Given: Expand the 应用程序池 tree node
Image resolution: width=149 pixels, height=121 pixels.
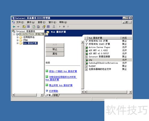Looking at the screenshot, I should click(17, 37).
